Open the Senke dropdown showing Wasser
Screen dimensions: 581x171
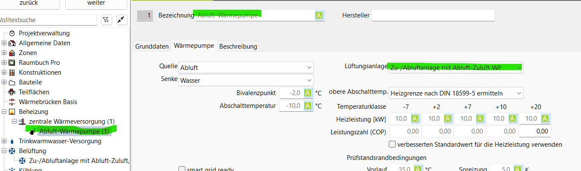[246, 80]
